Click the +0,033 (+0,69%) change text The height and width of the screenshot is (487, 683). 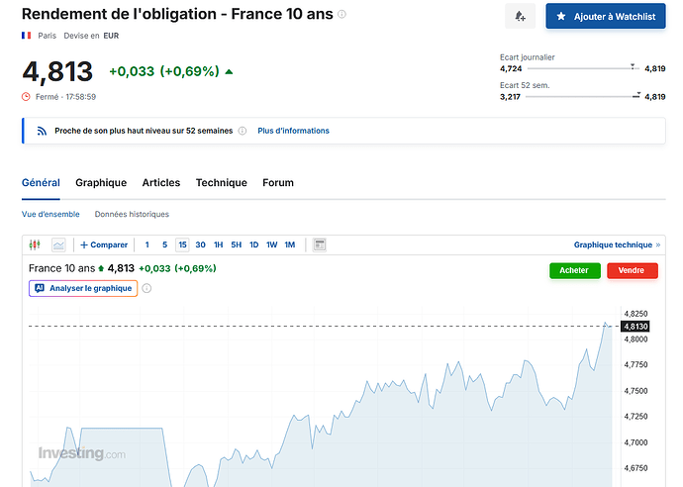coord(163,71)
